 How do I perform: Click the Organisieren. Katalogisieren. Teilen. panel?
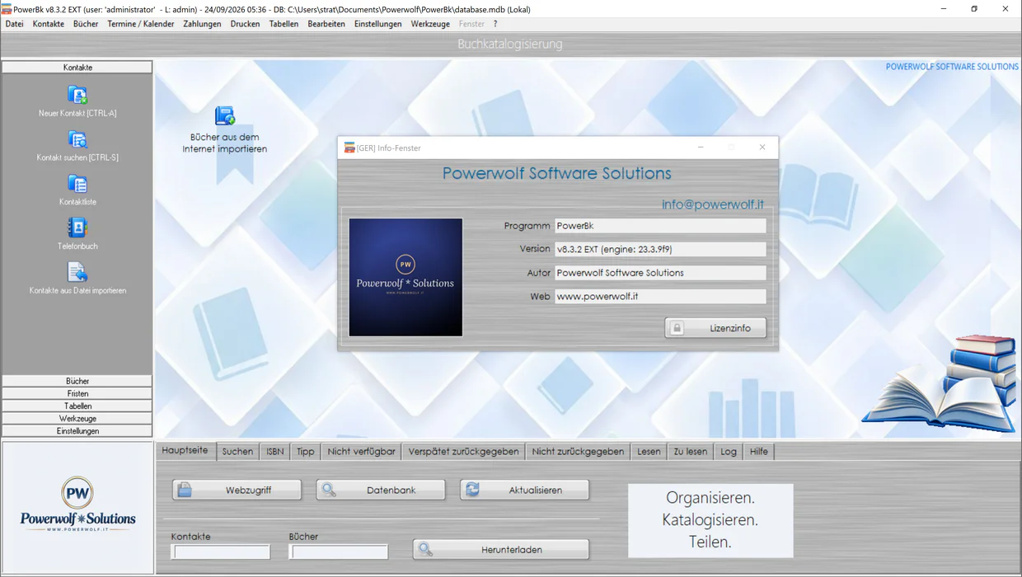pos(710,520)
